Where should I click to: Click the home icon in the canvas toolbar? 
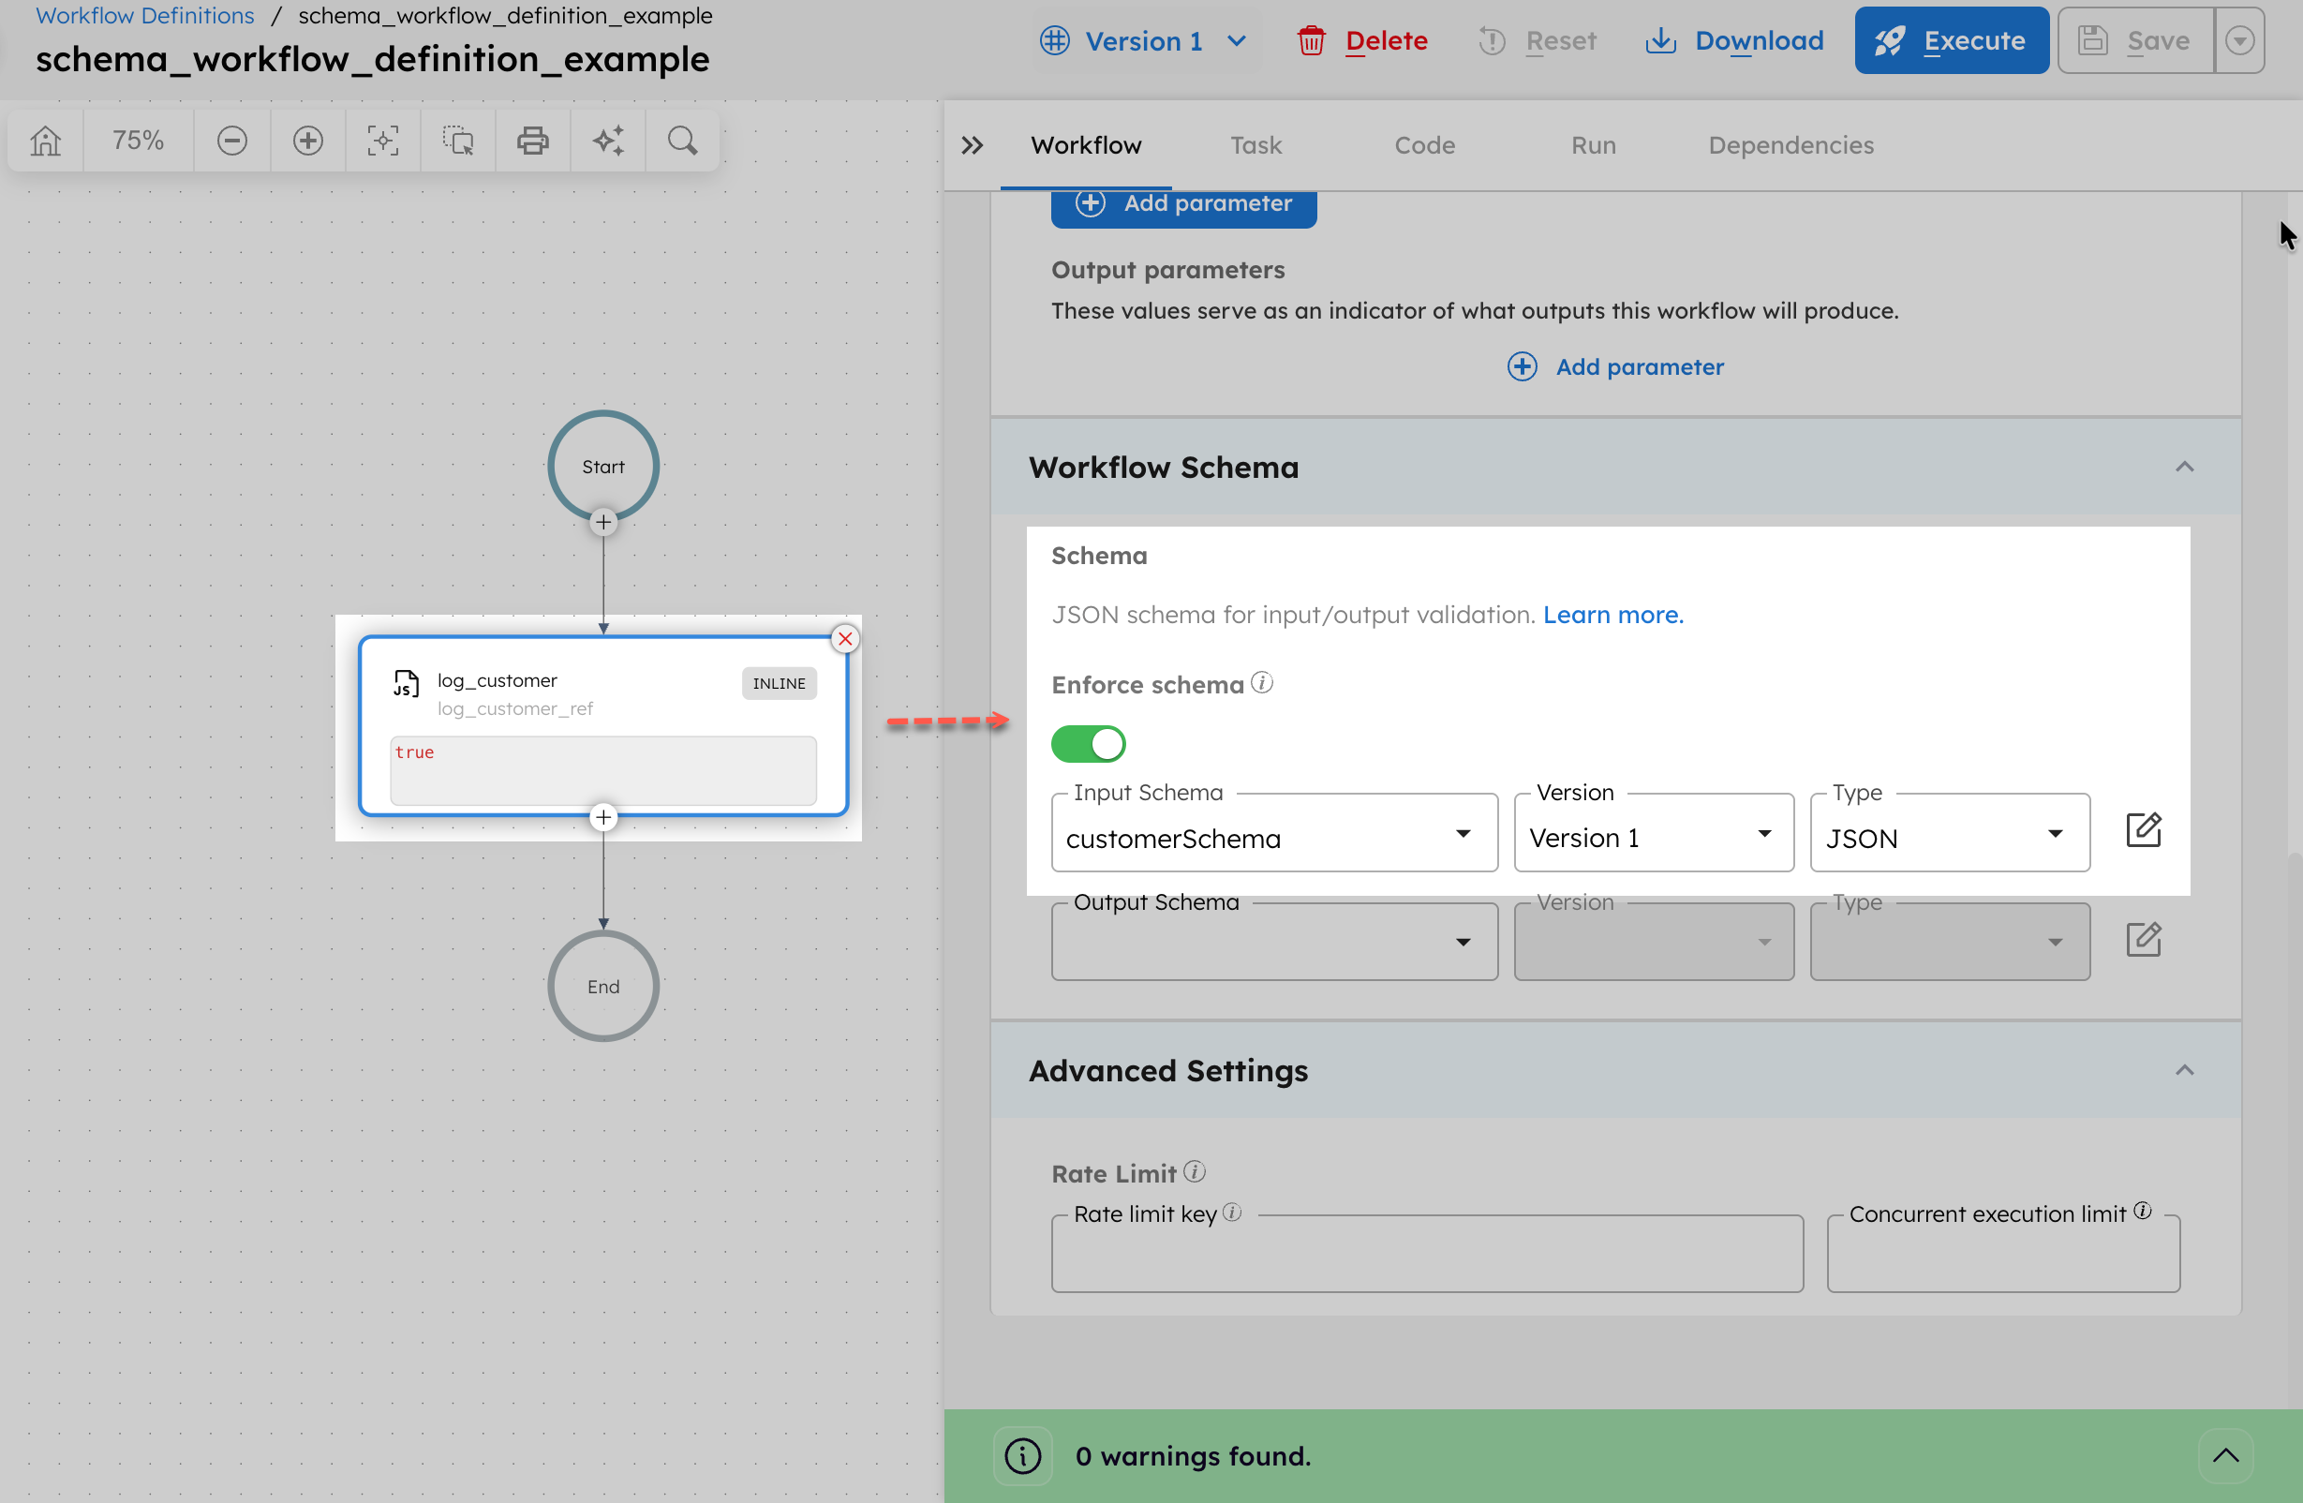click(x=46, y=141)
